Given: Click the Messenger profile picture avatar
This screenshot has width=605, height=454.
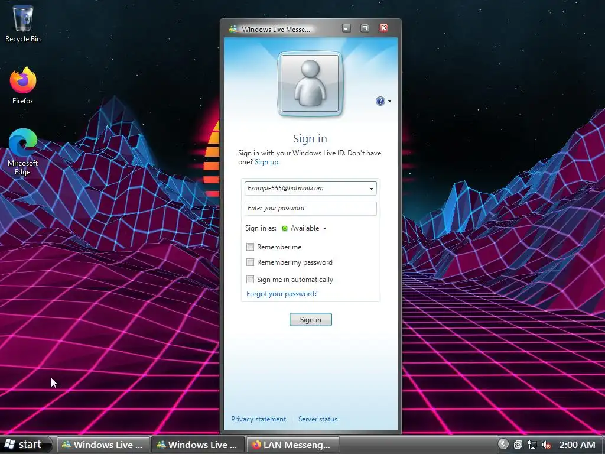Looking at the screenshot, I should pyautogui.click(x=310, y=83).
